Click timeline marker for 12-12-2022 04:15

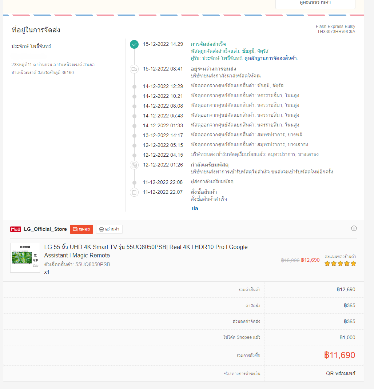pyautogui.click(x=134, y=155)
